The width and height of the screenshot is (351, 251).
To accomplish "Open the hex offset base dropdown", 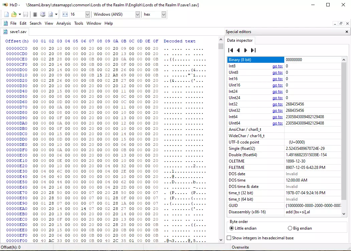I will (x=164, y=14).
